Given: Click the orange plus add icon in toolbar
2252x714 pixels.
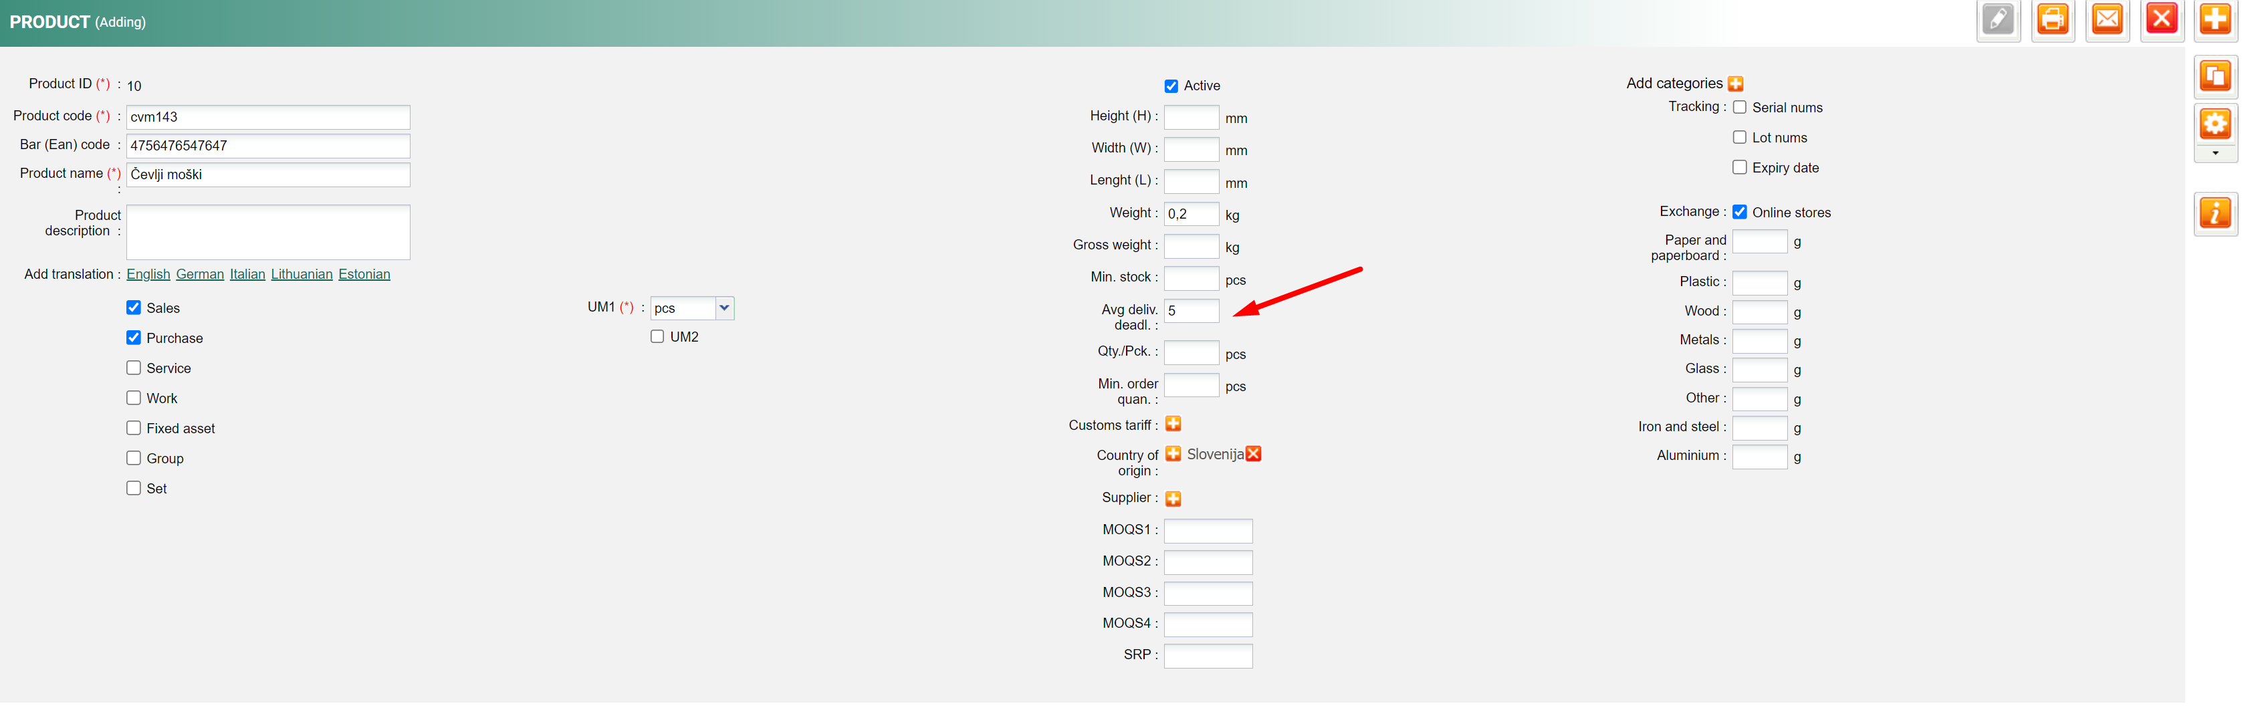Looking at the screenshot, I should coord(2215,19).
